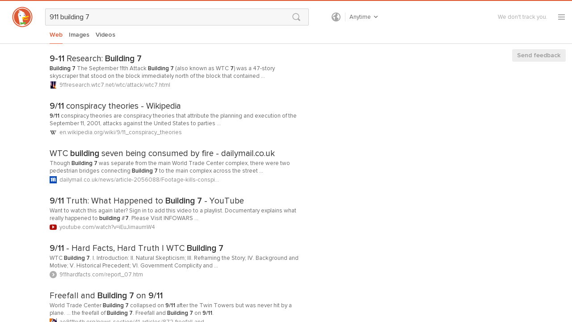Image resolution: width=572 pixels, height=322 pixels.
Task: Open '9/11 Truth: What Happened to Building 7' result
Action: (x=147, y=201)
